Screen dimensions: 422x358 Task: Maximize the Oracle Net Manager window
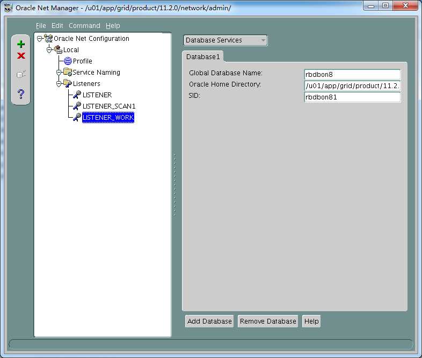(x=385, y=6)
